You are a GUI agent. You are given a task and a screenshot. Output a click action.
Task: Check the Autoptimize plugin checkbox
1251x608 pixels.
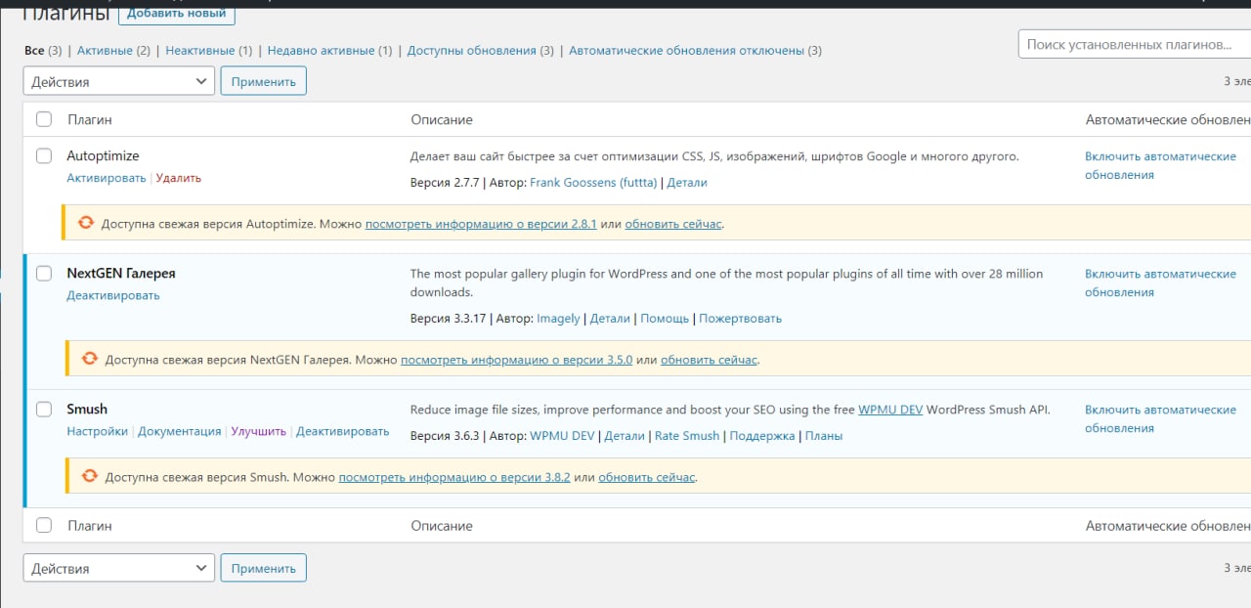pos(44,155)
